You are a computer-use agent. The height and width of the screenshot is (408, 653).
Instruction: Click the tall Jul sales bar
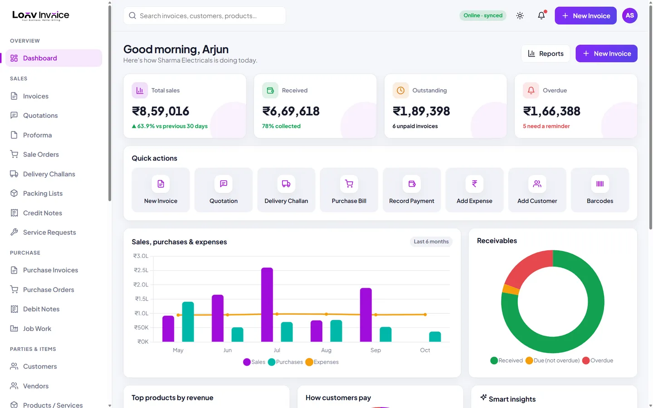point(267,305)
